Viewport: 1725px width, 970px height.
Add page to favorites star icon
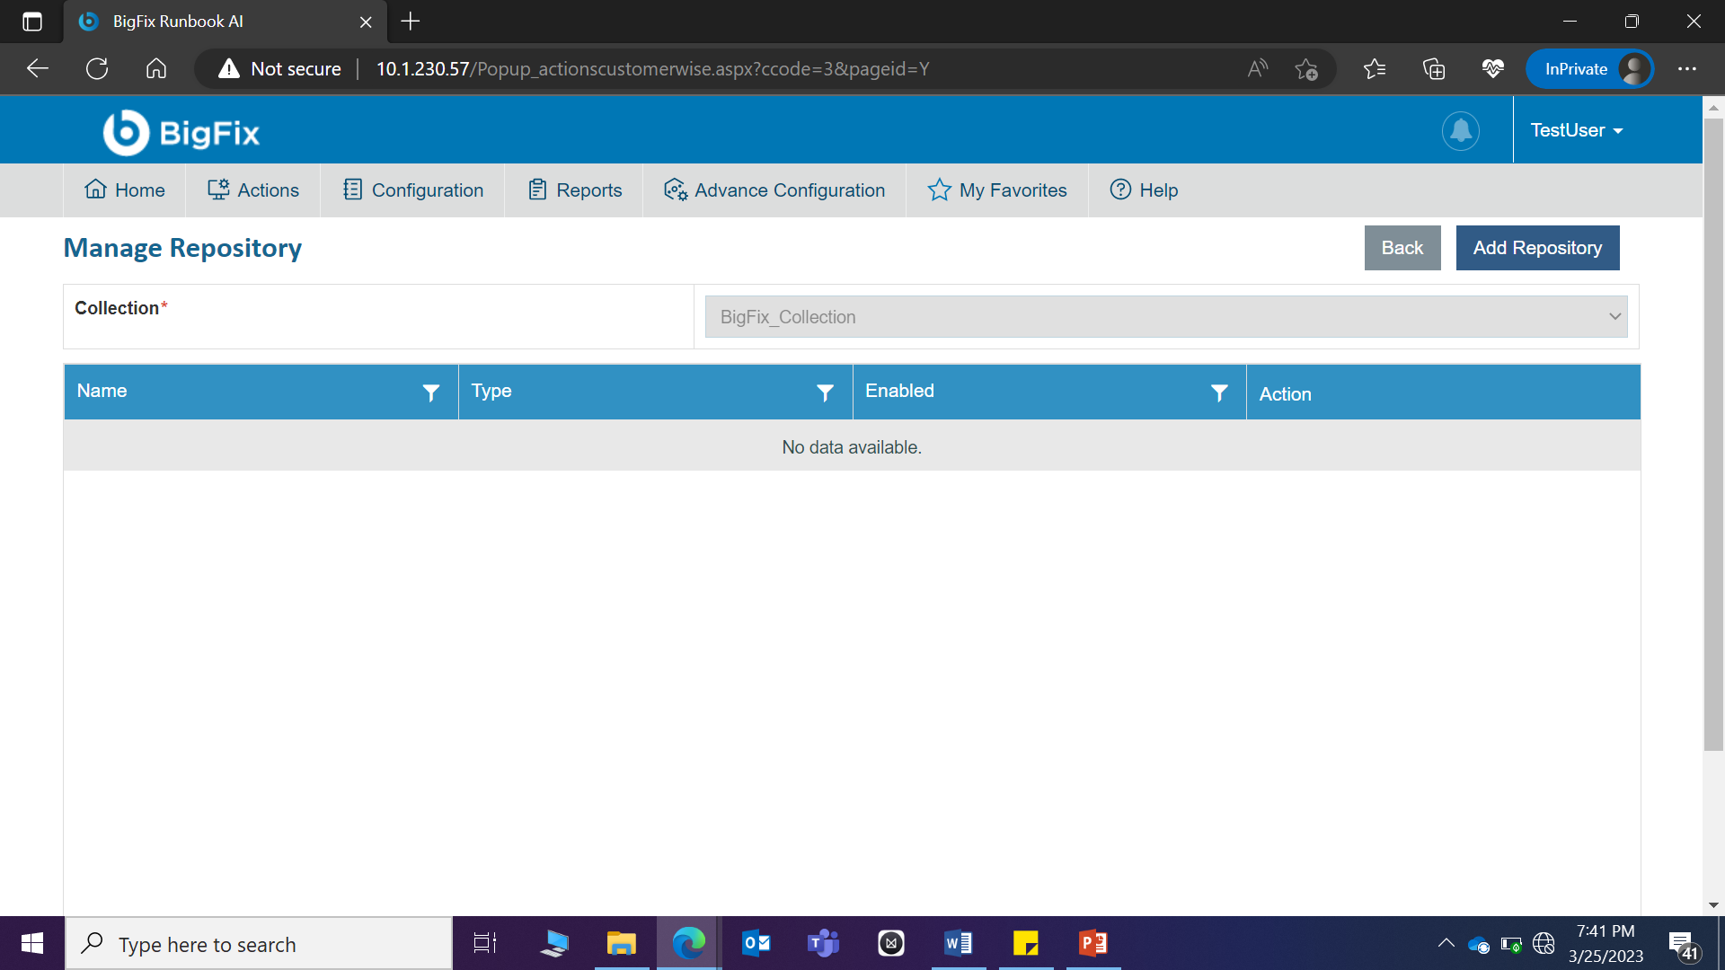click(1306, 69)
